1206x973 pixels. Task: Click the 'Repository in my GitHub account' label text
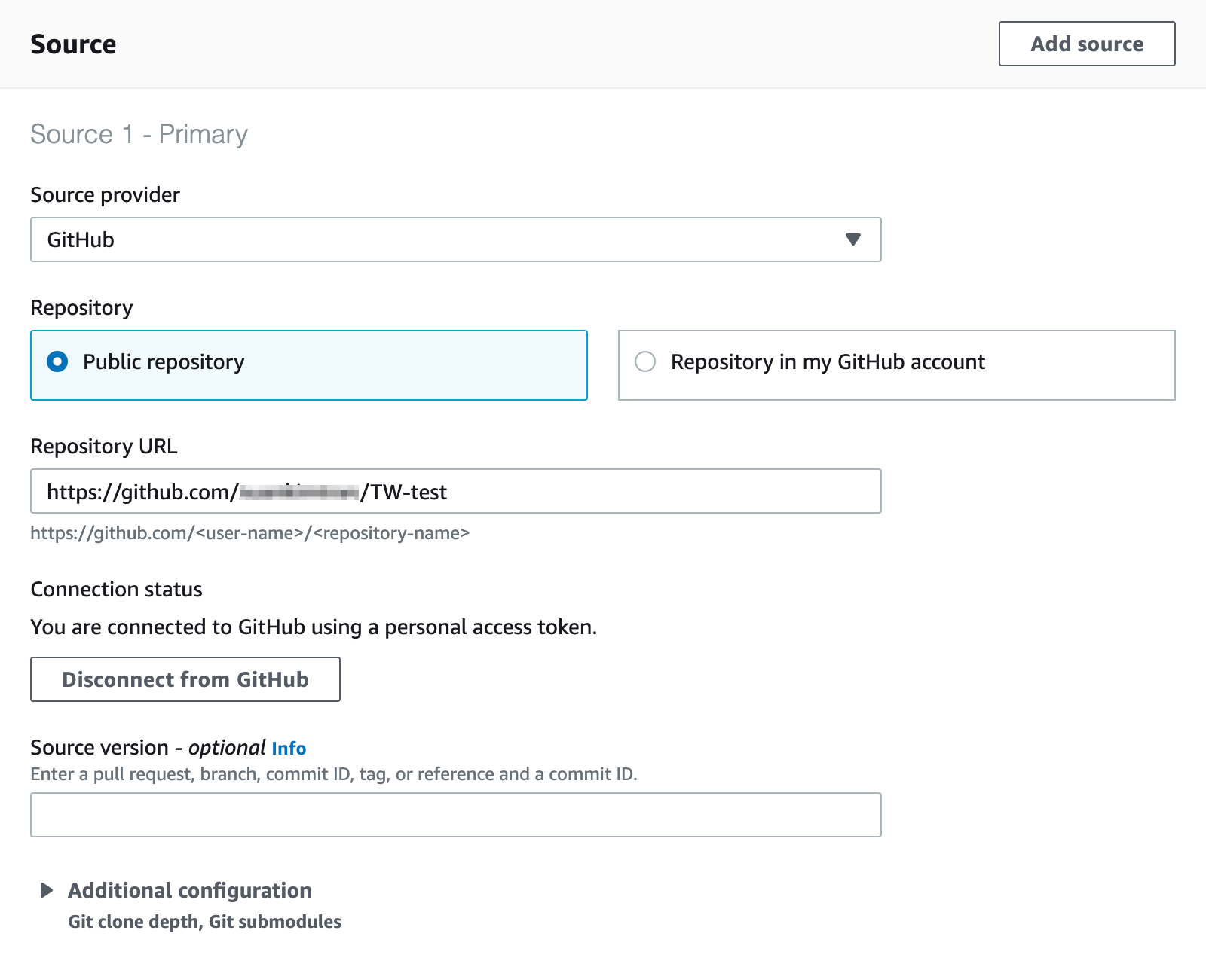point(828,362)
